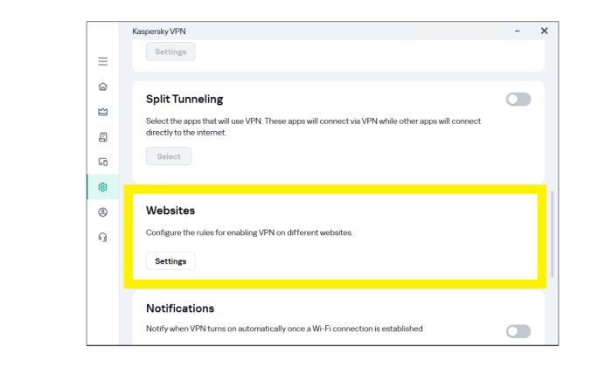Click the Notifications section heading
This screenshot has height=381, width=612.
pyautogui.click(x=180, y=308)
